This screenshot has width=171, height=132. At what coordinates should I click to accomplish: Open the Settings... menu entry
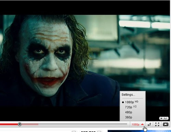pos(128,95)
